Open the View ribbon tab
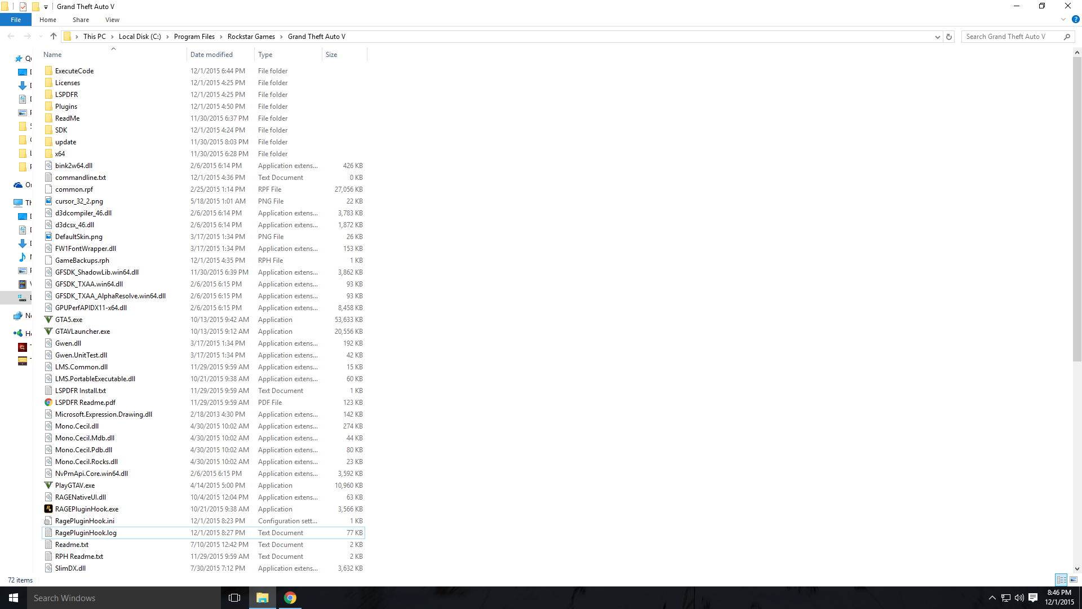Screen dimensions: 1082x609 click(x=112, y=20)
